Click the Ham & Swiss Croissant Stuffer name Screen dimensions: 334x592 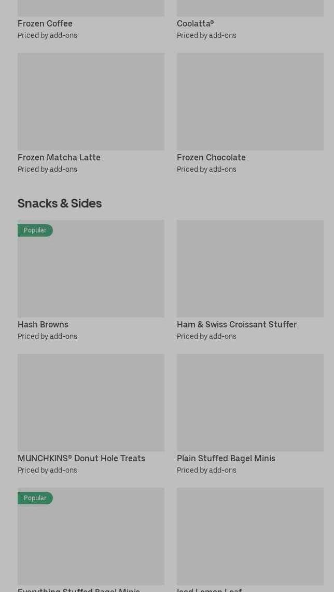[x=236, y=324]
